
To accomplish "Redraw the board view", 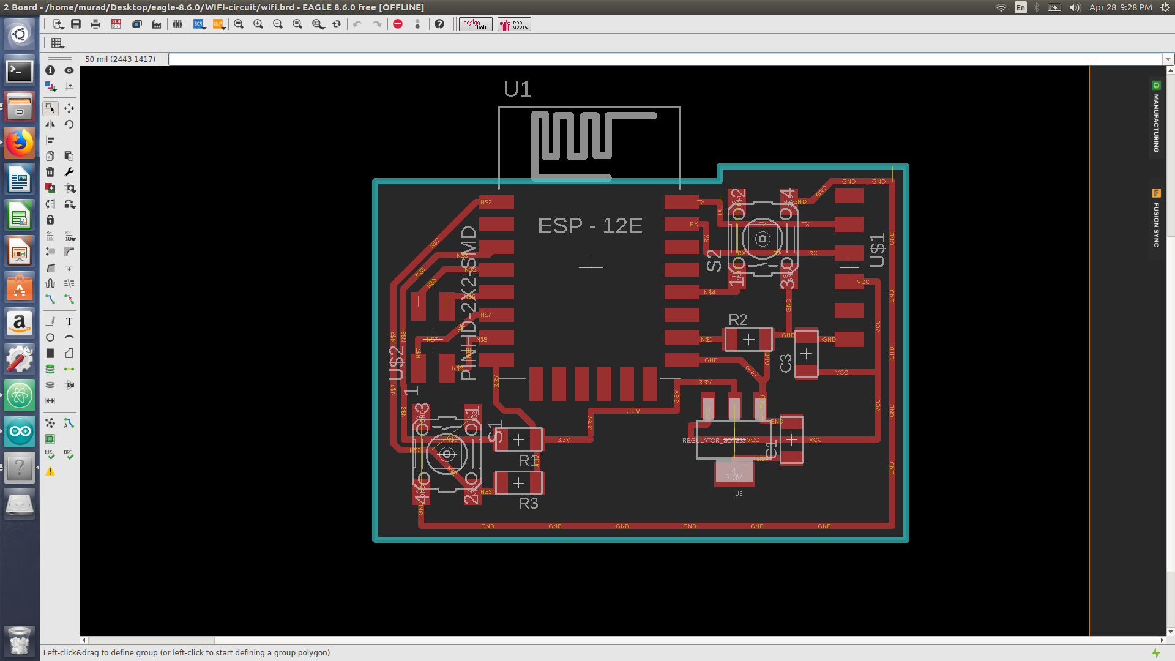I will pyautogui.click(x=337, y=24).
